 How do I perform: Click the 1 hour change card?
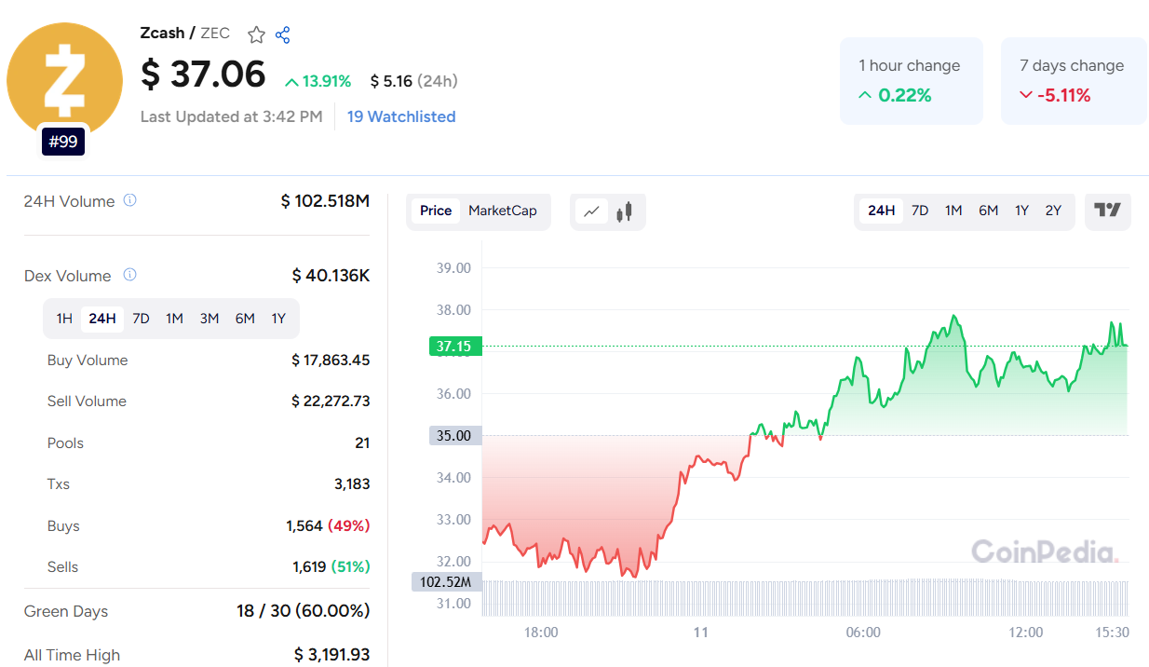[912, 81]
